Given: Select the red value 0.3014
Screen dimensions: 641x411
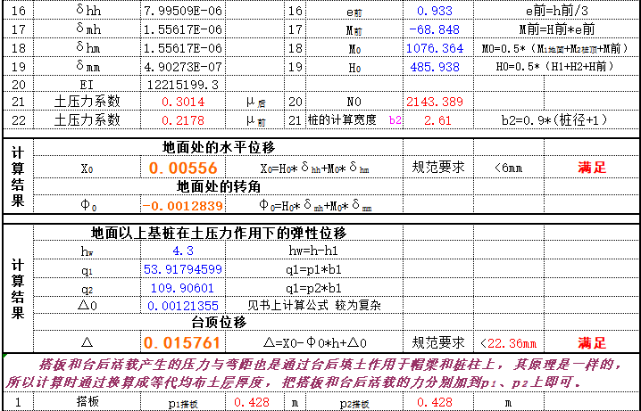Looking at the screenshot, I should (183, 102).
